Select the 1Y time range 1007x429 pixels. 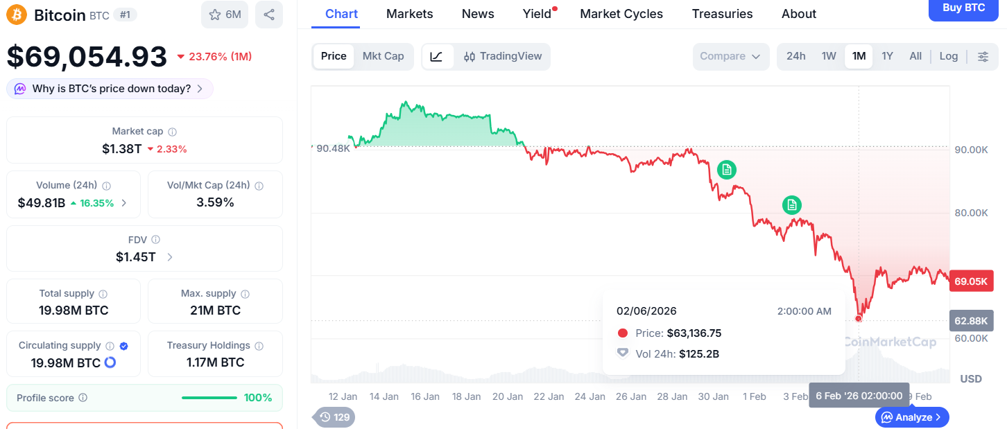click(887, 56)
